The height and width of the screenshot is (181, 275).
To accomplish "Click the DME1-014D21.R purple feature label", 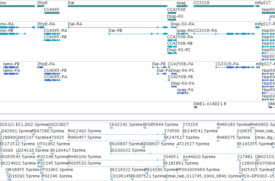I will click(x=210, y=104).
